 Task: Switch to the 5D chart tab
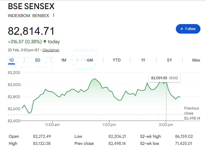click(37, 60)
